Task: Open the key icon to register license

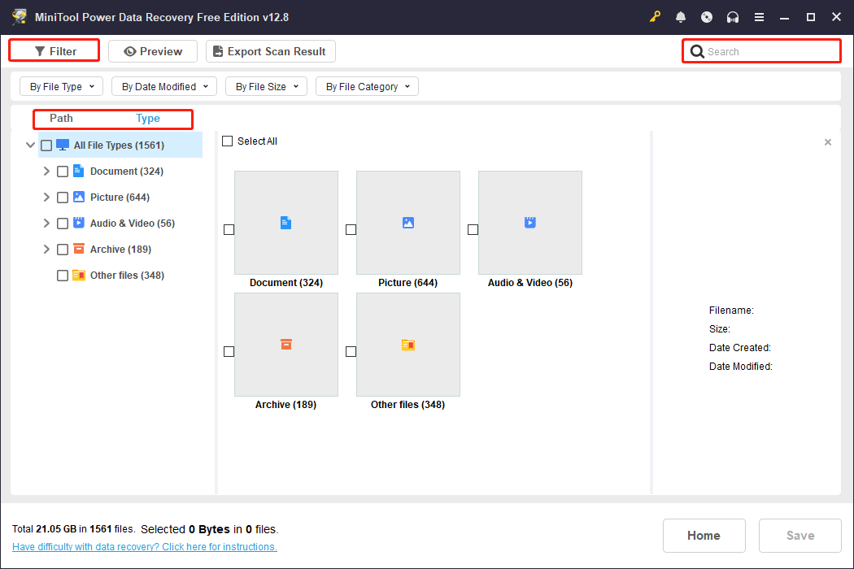Action: coord(655,16)
